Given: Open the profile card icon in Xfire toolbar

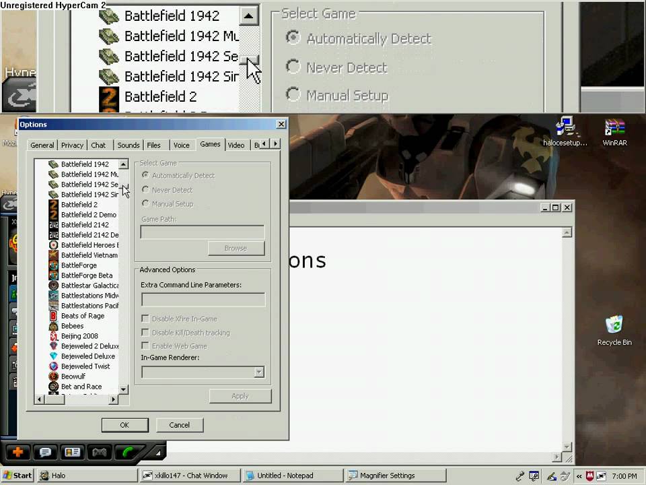Looking at the screenshot, I should tap(72, 453).
